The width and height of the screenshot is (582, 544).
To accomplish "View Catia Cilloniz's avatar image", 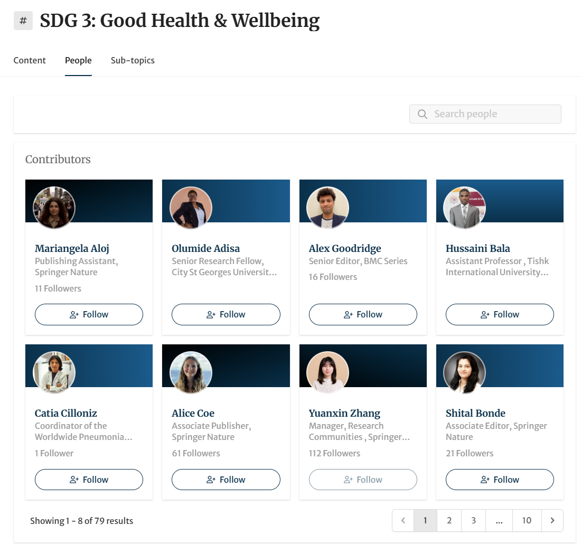I will [x=54, y=372].
